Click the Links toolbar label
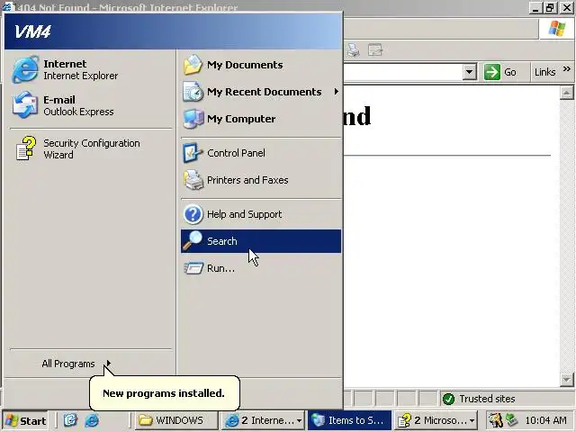Screen dimensions: 576x432 point(544,72)
